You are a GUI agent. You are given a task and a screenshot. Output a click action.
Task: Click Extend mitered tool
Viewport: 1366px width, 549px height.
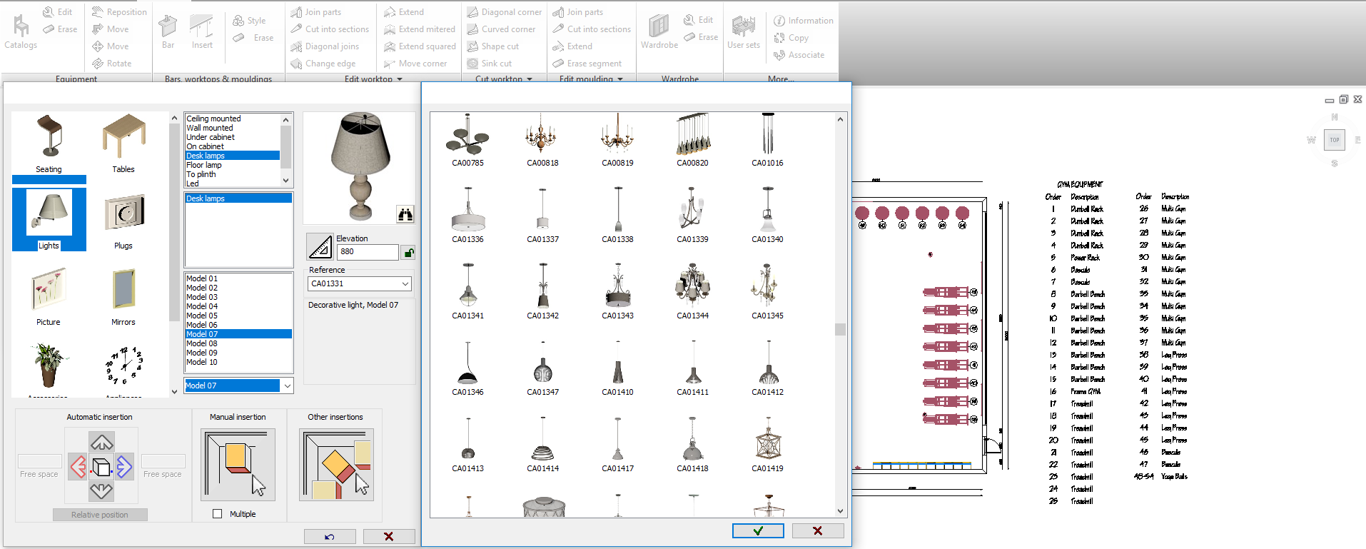click(419, 29)
